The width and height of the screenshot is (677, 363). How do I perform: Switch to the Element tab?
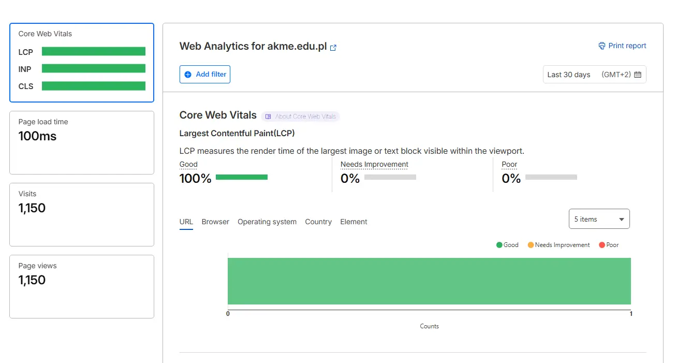(354, 222)
